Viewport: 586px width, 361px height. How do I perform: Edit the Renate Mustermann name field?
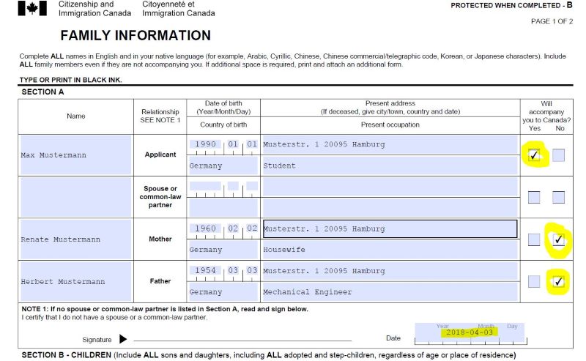pos(76,239)
